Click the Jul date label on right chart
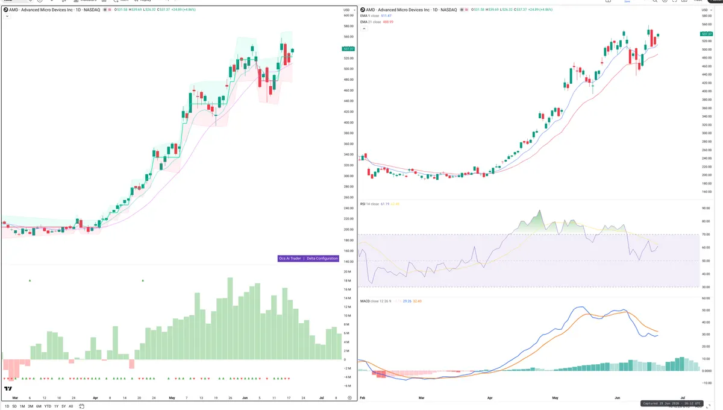 682,398
